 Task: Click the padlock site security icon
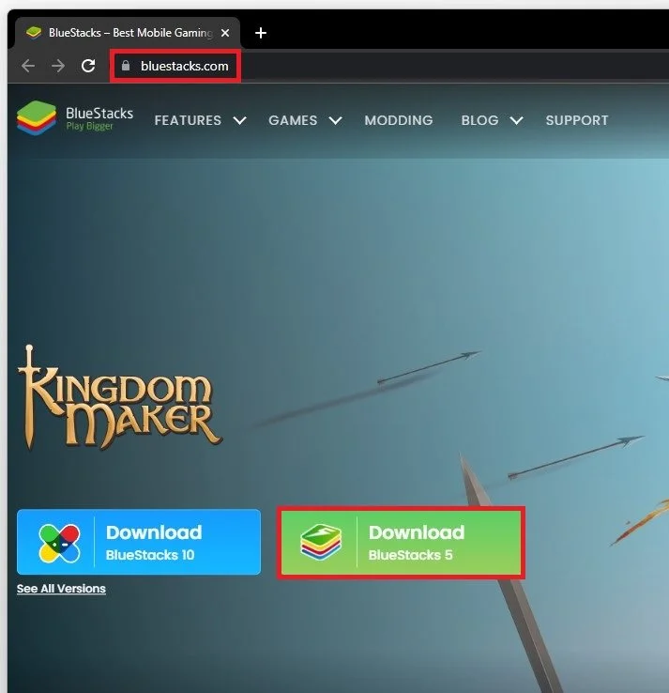(126, 66)
